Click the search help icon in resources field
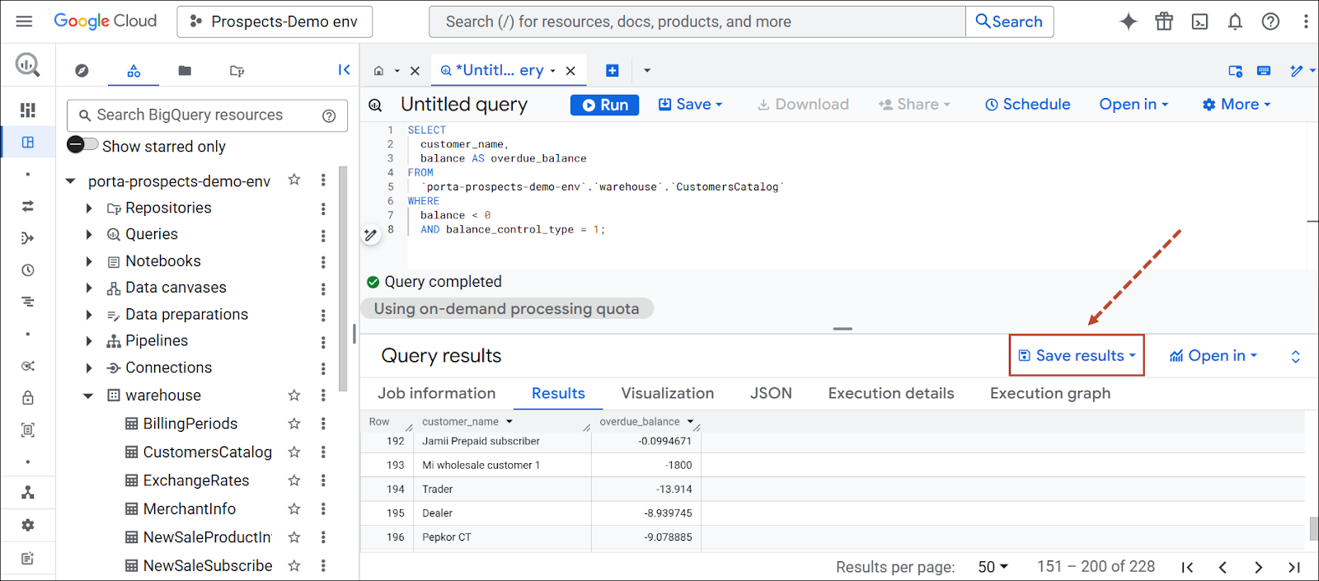1319x581 pixels. [329, 115]
